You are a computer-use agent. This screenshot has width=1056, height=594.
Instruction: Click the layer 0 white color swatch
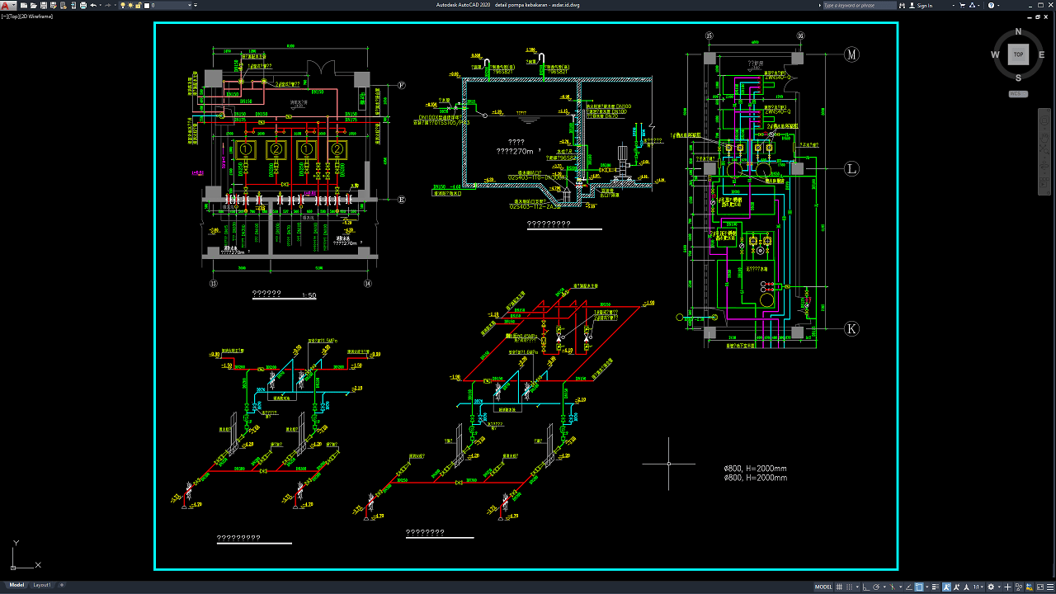148,5
